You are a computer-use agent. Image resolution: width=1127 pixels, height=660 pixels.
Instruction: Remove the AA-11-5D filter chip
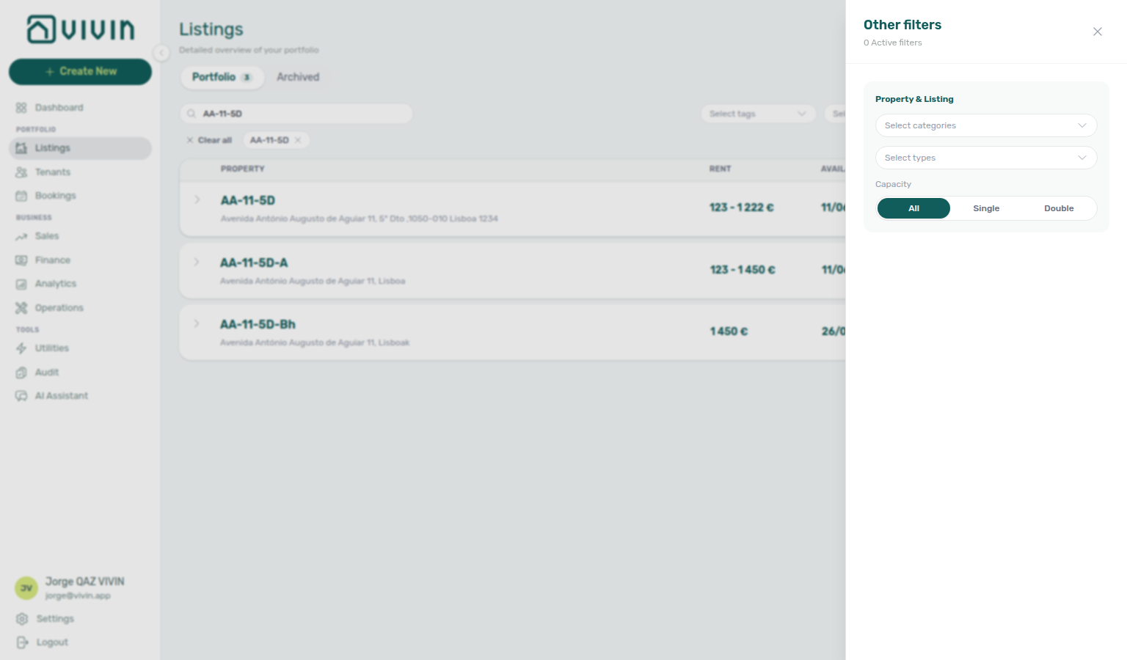coord(298,140)
